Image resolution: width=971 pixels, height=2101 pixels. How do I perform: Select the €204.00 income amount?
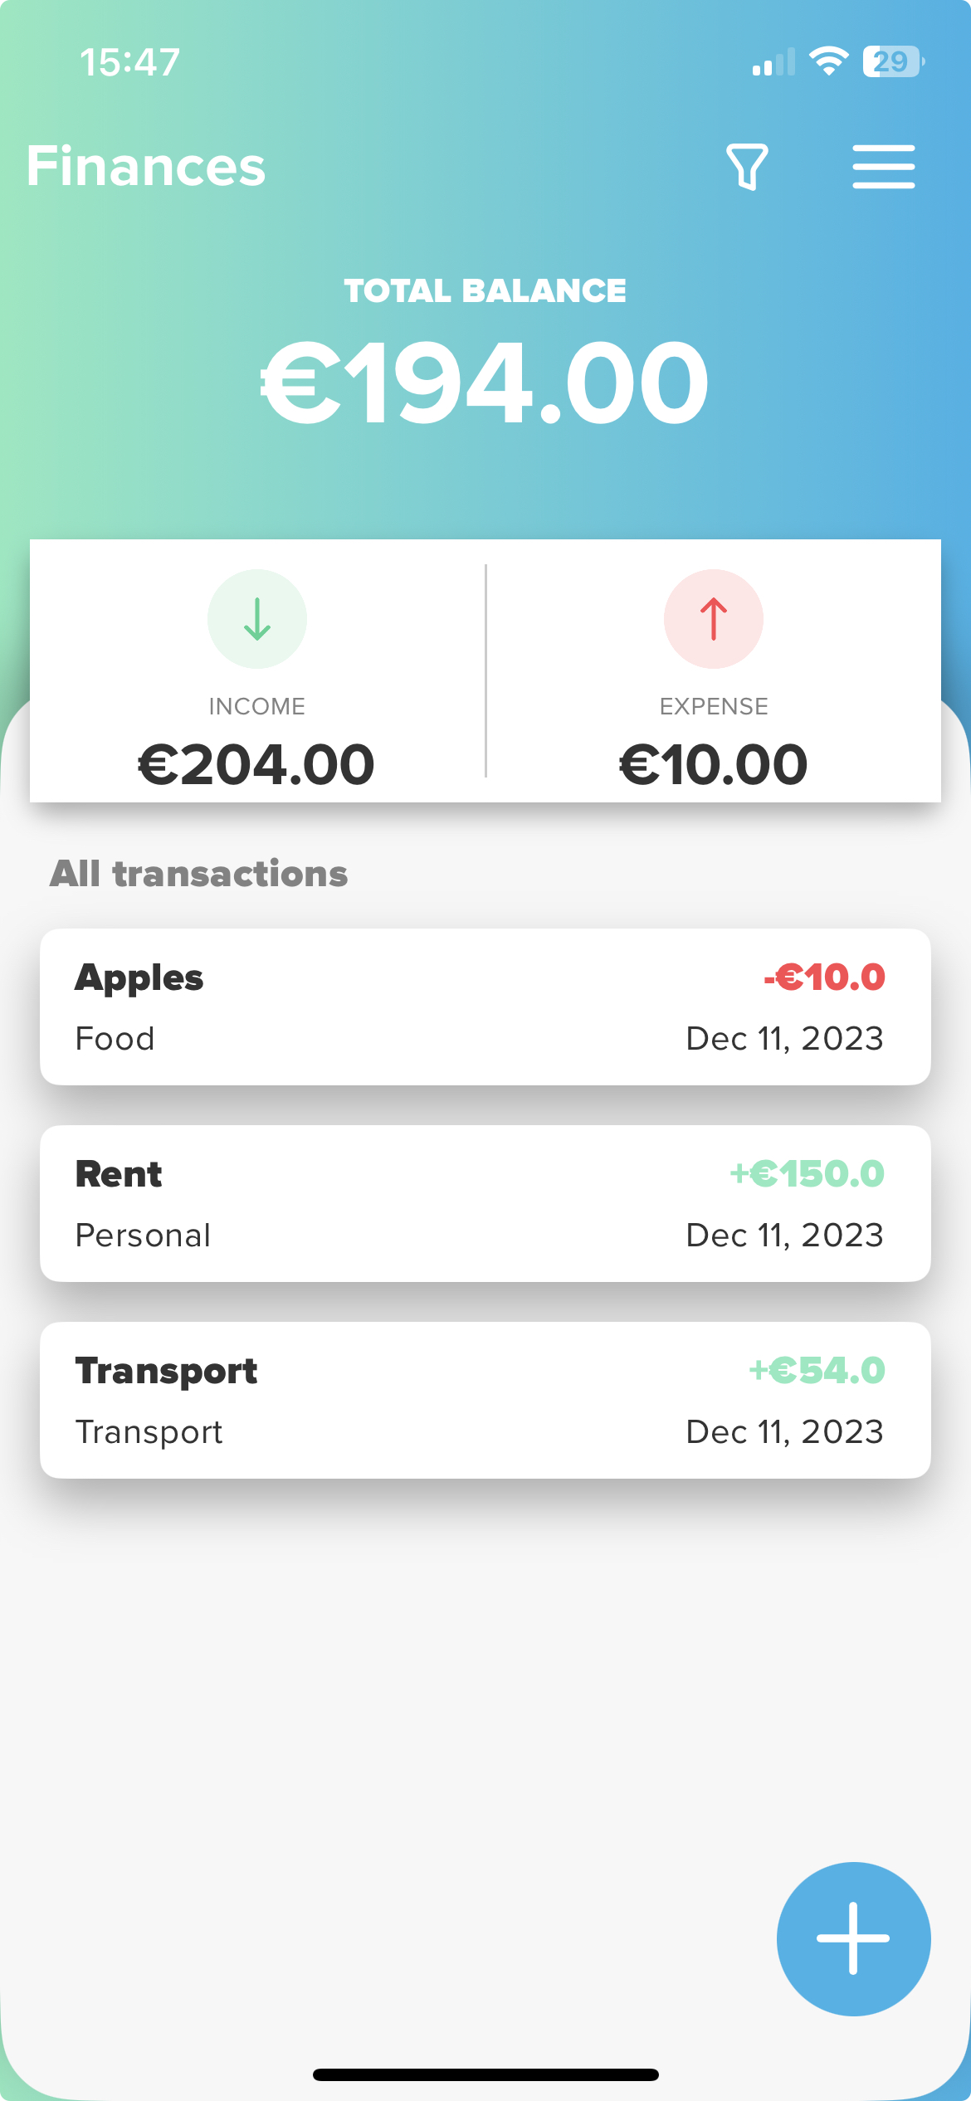(x=256, y=764)
